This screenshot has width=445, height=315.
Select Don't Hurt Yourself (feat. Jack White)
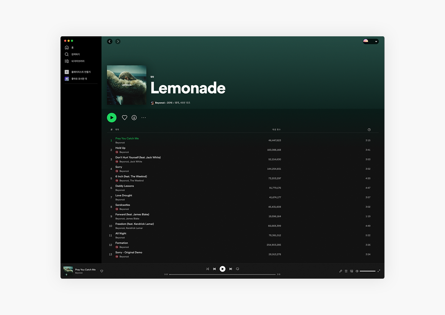(x=138, y=157)
